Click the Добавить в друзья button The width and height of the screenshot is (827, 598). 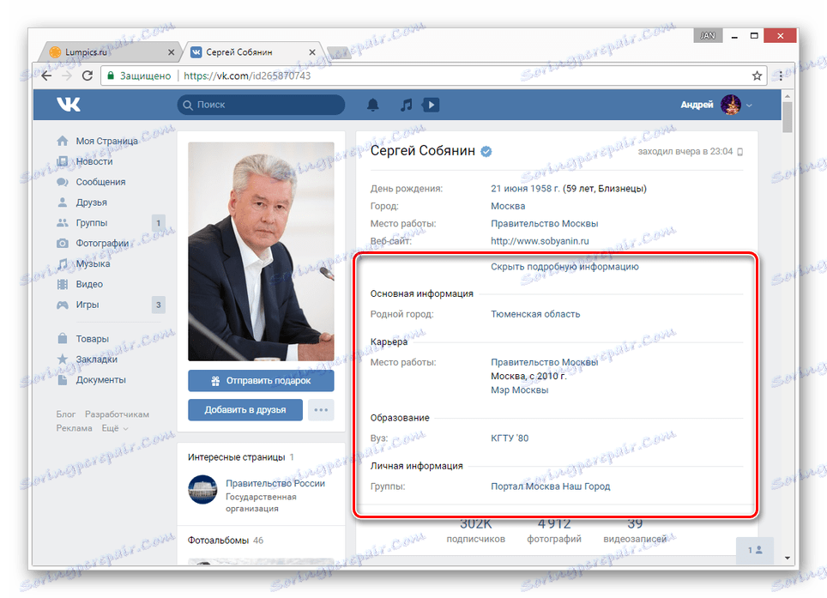245,410
